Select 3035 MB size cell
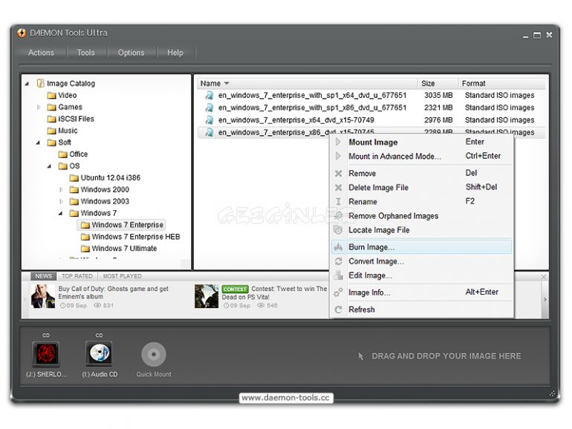572x429 pixels. click(438, 96)
